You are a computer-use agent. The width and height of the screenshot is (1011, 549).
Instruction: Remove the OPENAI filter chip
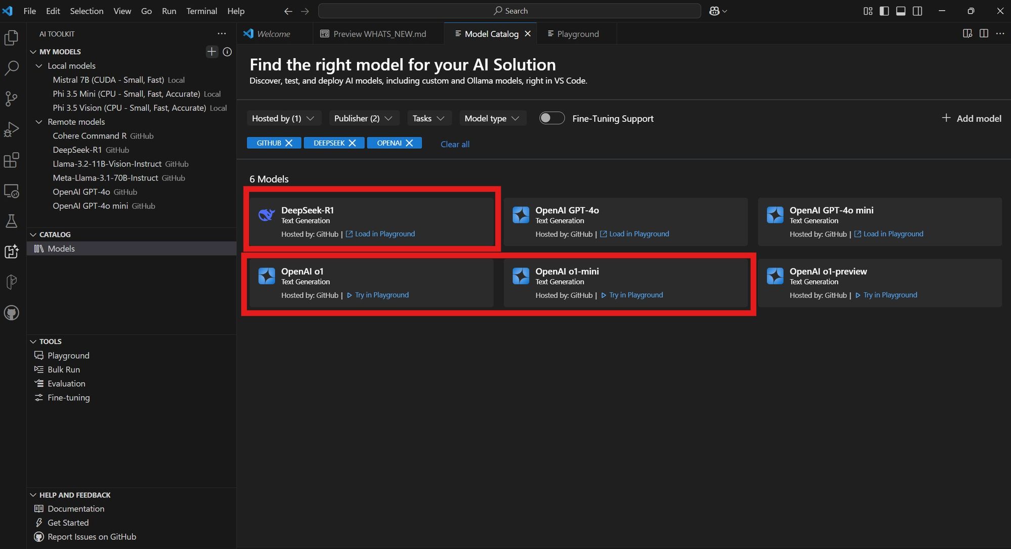pos(410,143)
